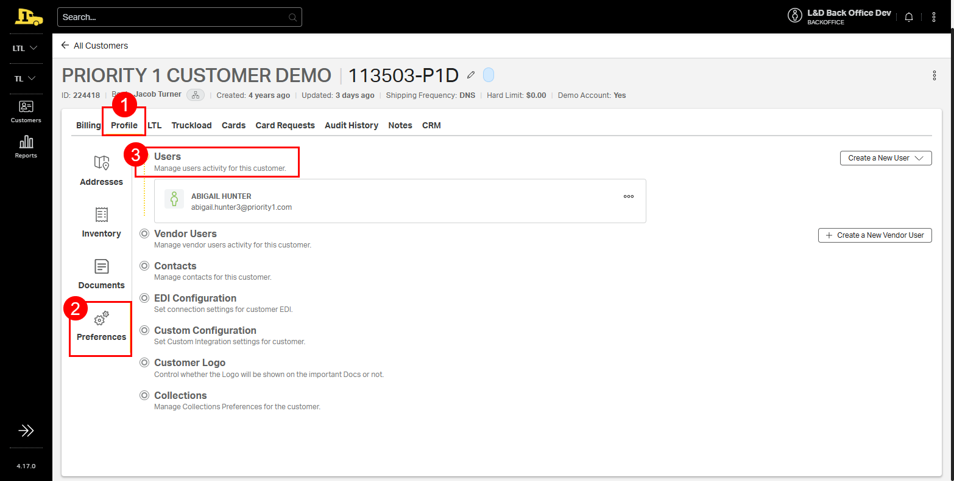Screen dimensions: 954x481
Task: Go back to All Customers
Action: point(94,46)
